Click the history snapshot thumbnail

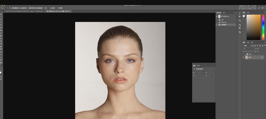coord(219,16)
